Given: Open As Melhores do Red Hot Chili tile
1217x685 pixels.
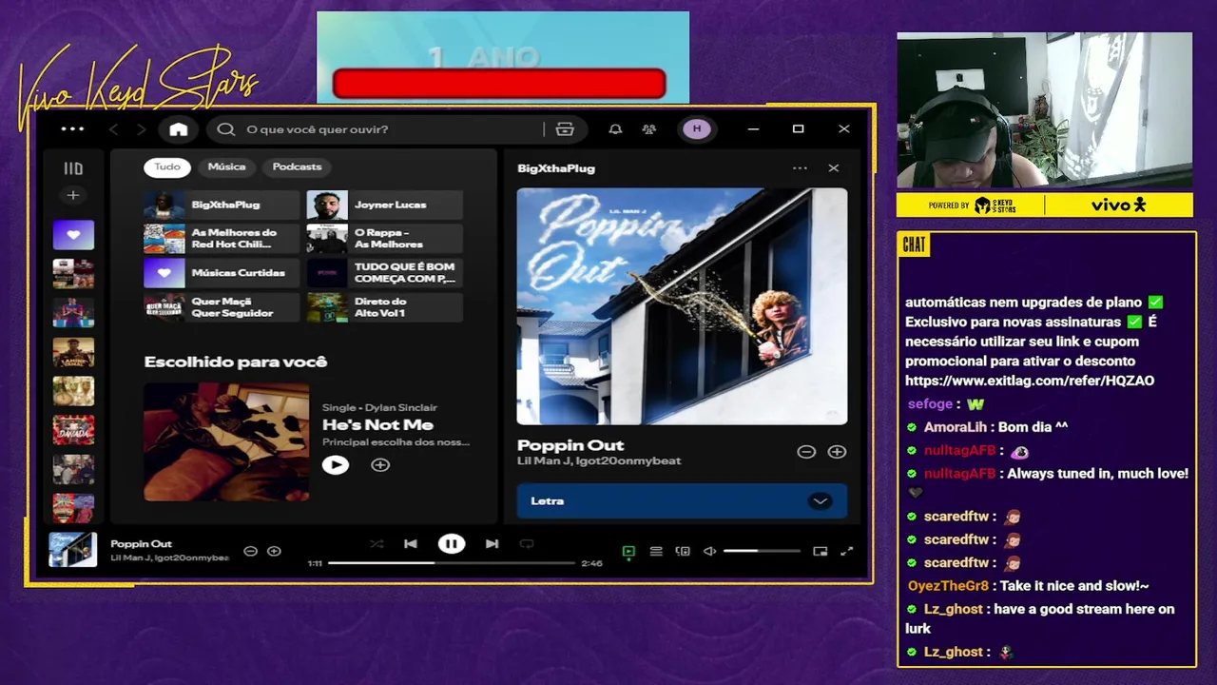Looking at the screenshot, I should [x=222, y=239].
